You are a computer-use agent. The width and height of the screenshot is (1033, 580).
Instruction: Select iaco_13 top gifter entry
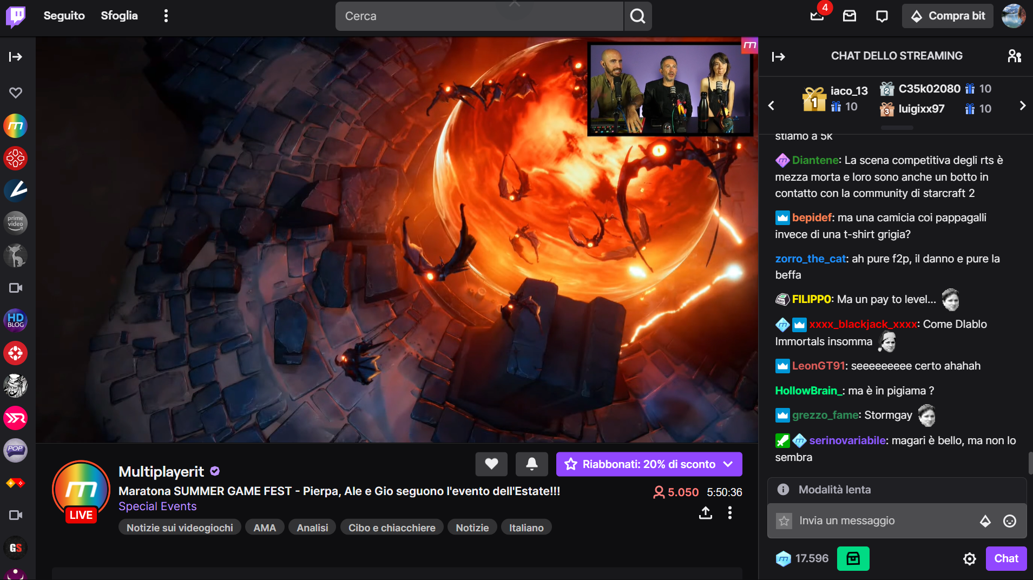click(x=836, y=99)
